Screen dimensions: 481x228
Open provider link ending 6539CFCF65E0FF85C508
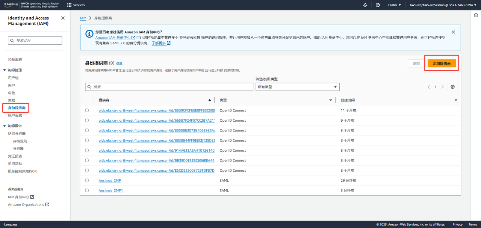pyautogui.click(x=157, y=110)
